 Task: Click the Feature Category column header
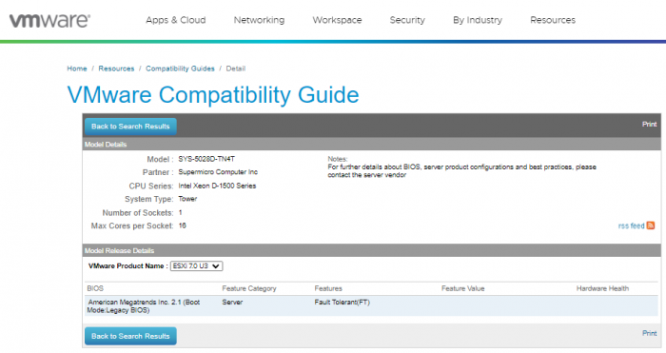pos(249,288)
